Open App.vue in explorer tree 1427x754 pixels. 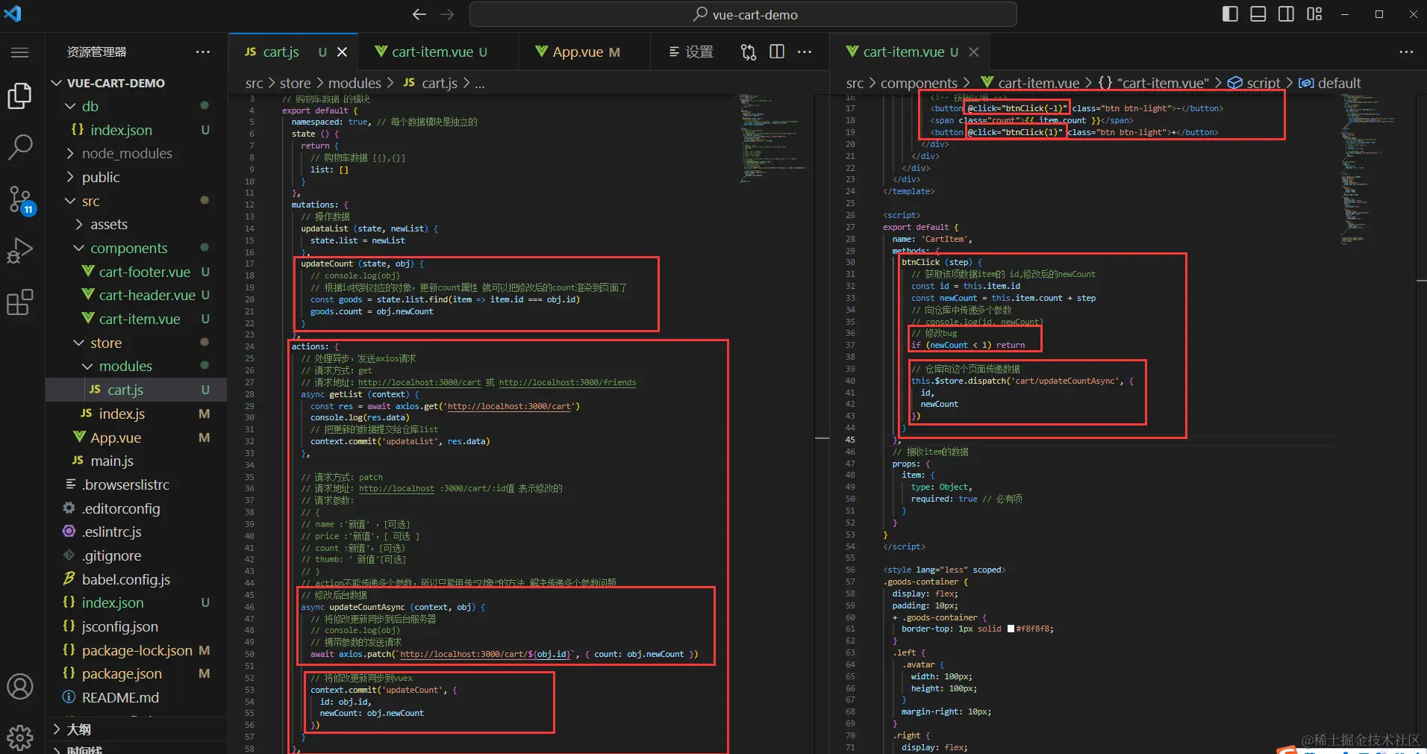[137, 437]
